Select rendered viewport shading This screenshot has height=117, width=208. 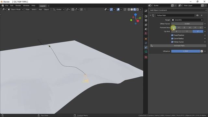point(137,9)
